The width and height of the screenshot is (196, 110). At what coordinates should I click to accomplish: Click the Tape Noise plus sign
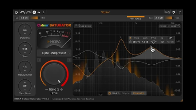[x=25, y=83]
